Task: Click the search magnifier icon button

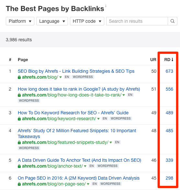Action: (172, 21)
